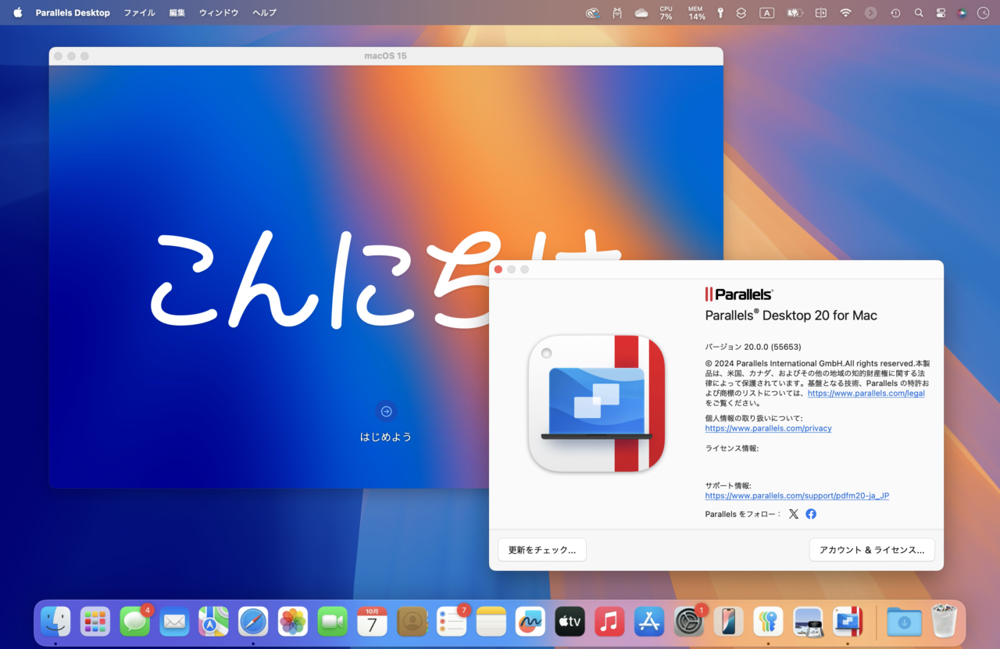Open the Apple menu

pos(18,12)
